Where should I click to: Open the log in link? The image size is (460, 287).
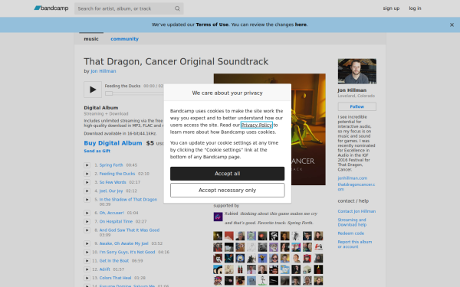pos(415,8)
